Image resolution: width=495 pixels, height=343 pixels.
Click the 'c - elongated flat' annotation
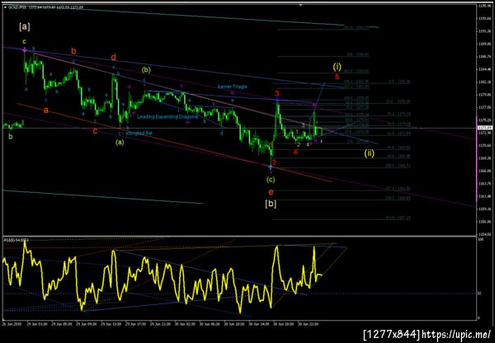pyautogui.click(x=135, y=134)
